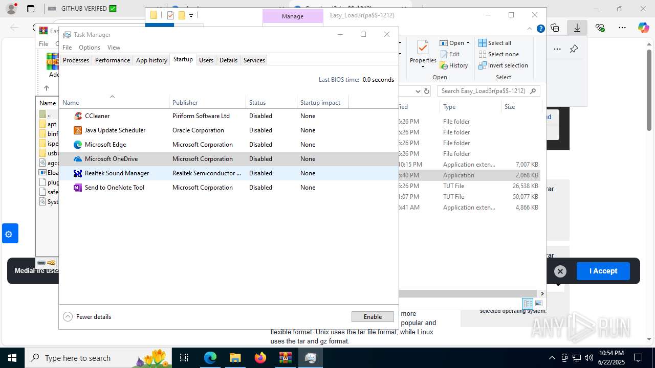655x368 pixels.
Task: Click the History icon in Explorer ribbon
Action: 444,65
